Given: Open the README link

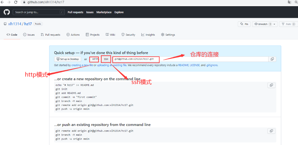Looking at the screenshot, I should click(x=184, y=65).
